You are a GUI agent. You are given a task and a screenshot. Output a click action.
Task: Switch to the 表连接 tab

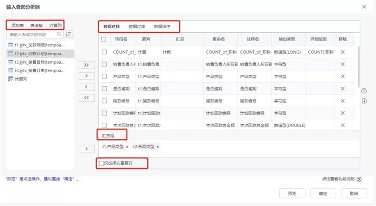[36, 25]
